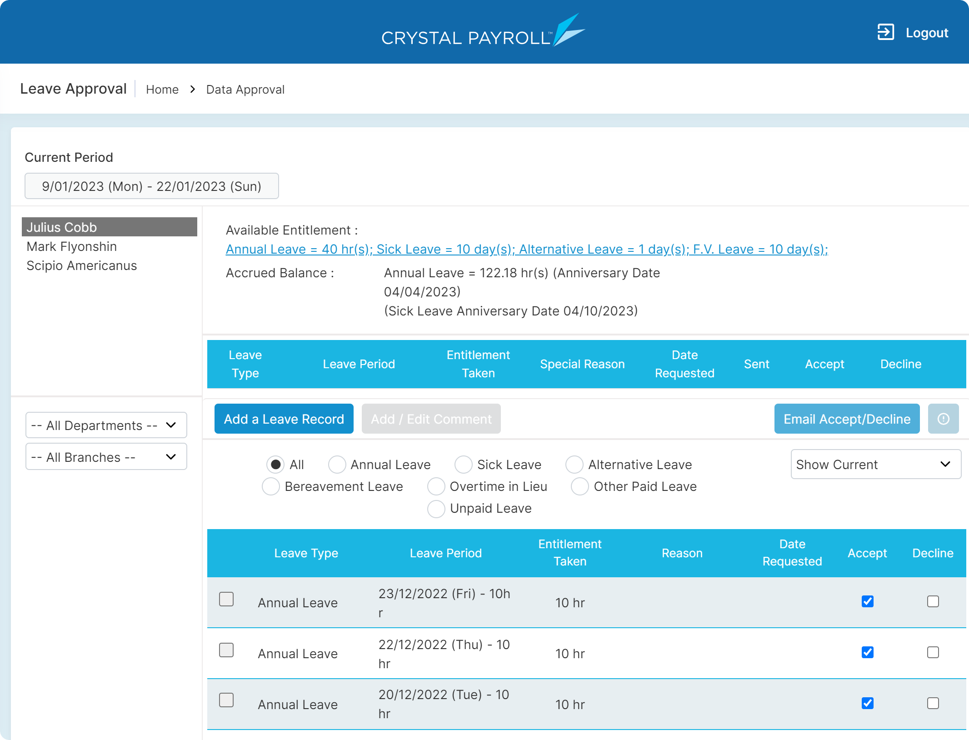This screenshot has width=969, height=740.
Task: Expand the All Branches dropdown
Action: click(x=106, y=457)
